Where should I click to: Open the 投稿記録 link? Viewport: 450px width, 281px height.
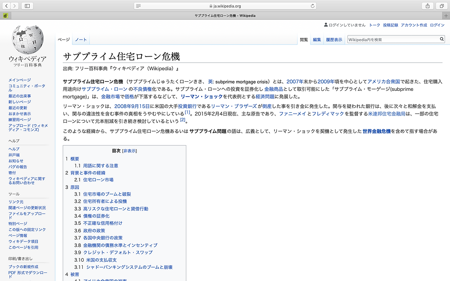pyautogui.click(x=391, y=25)
